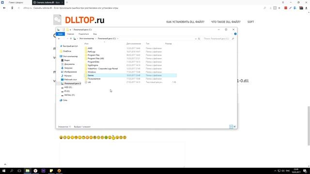Go back in the browser
The width and height of the screenshot is (310, 174).
(x=4, y=8)
